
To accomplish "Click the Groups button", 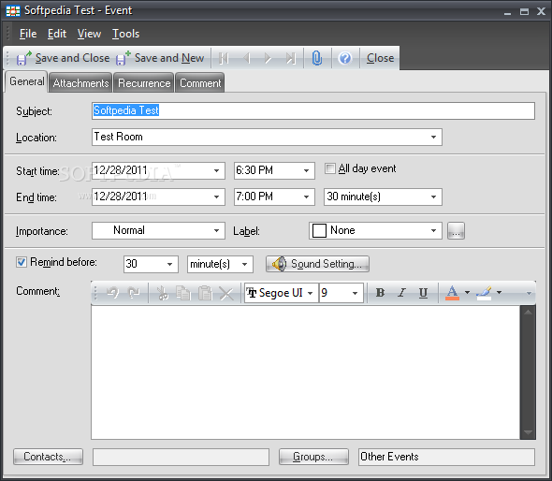I will pos(313,457).
